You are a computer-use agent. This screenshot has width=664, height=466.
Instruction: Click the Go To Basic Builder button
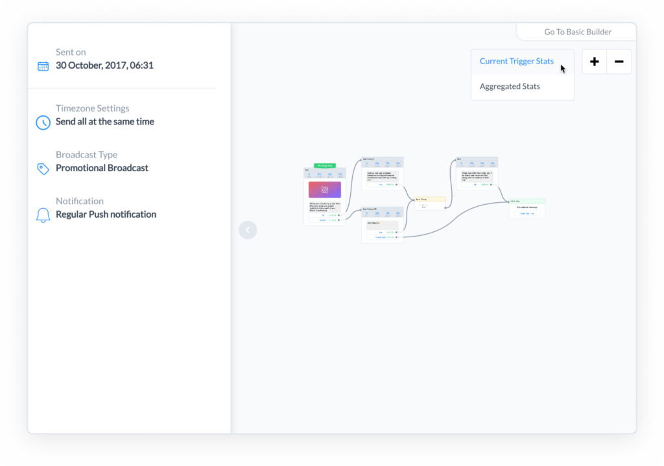pyautogui.click(x=576, y=31)
